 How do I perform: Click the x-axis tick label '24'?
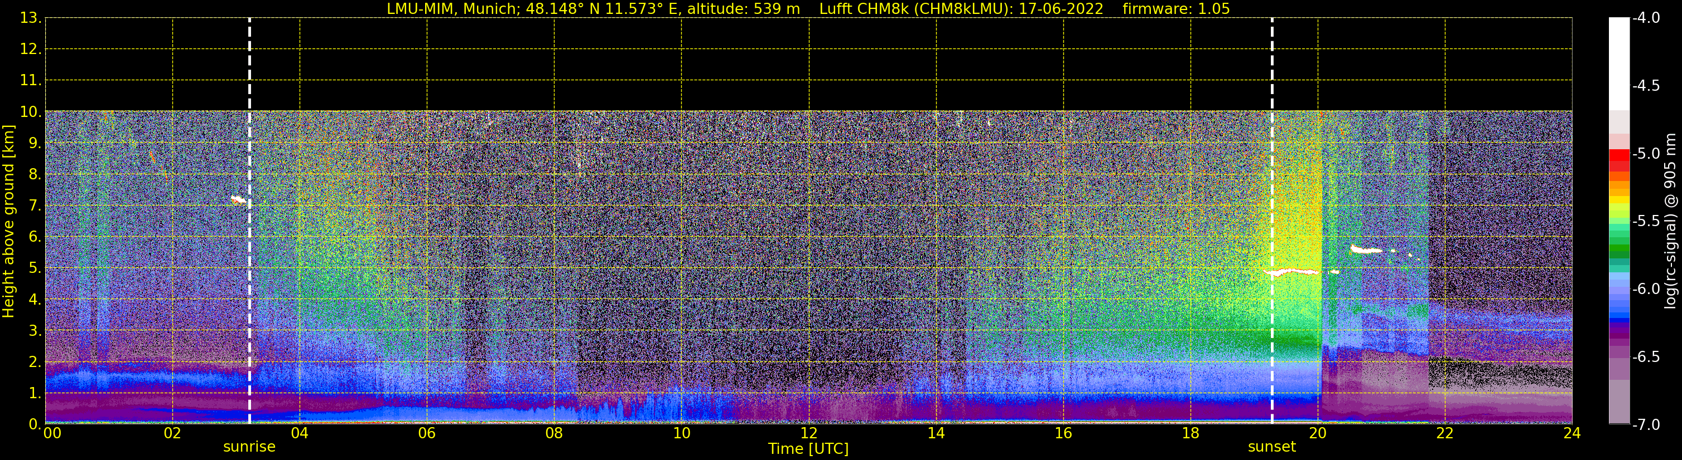click(1572, 433)
